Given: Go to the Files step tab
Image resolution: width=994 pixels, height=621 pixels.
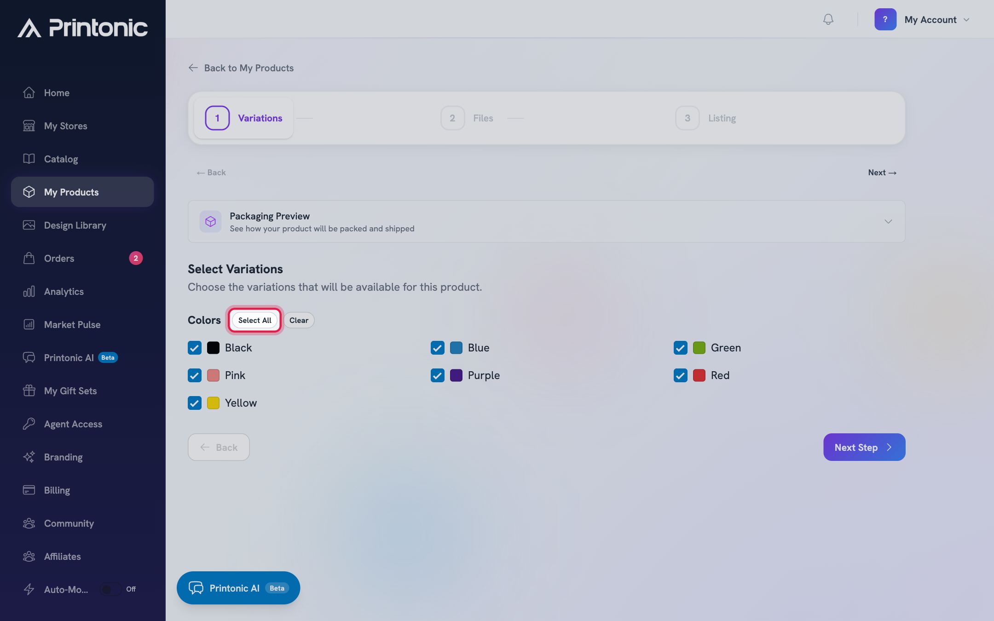Looking at the screenshot, I should coord(467,118).
